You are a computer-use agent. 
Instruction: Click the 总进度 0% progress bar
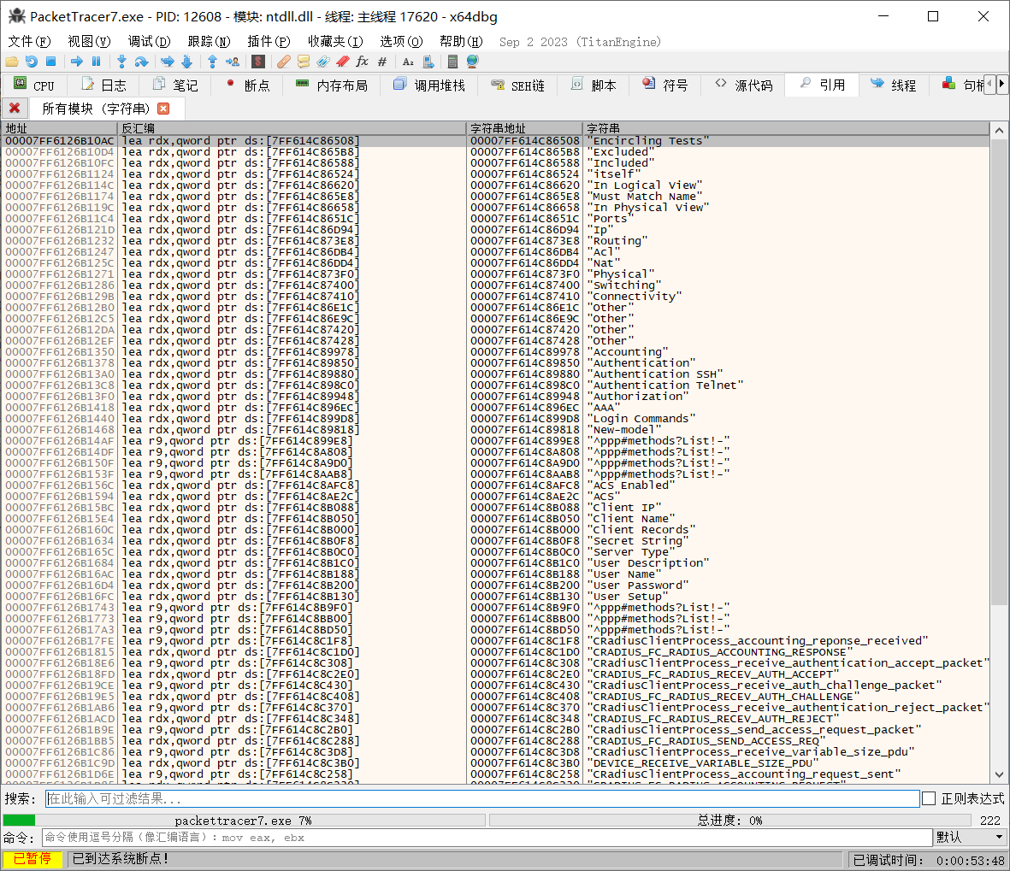click(x=730, y=821)
